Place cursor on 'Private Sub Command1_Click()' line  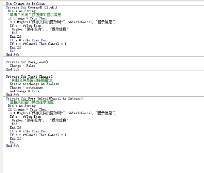click(x=32, y=7)
